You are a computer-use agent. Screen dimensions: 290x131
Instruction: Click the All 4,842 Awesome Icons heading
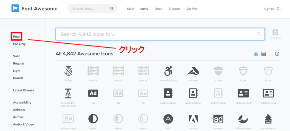click(84, 54)
